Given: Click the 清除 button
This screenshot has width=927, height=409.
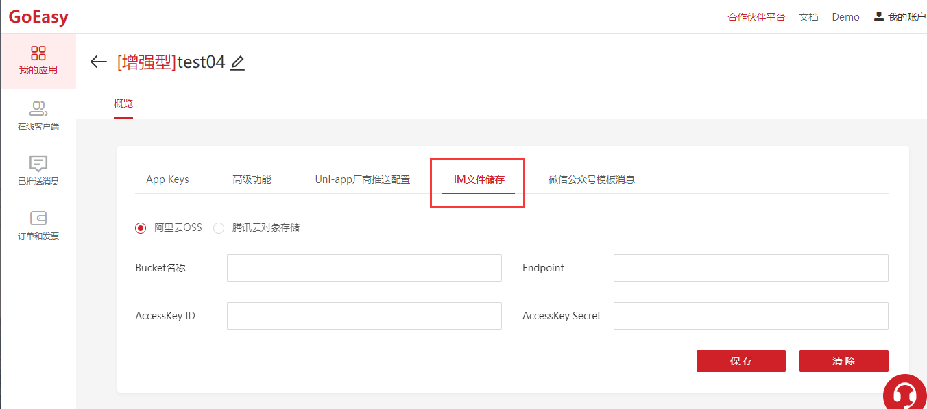Looking at the screenshot, I should click(x=843, y=361).
